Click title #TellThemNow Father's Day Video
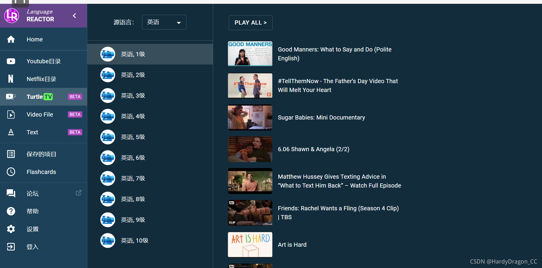The width and height of the screenshot is (542, 268). click(338, 85)
